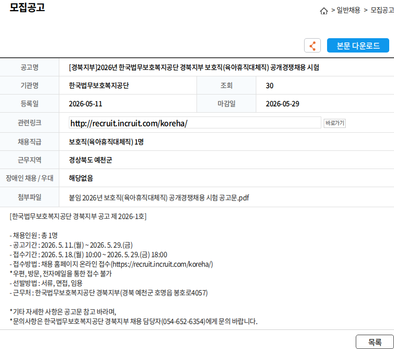Click the related link URL field
This screenshot has width=394, height=349.
pyautogui.click(x=195, y=123)
